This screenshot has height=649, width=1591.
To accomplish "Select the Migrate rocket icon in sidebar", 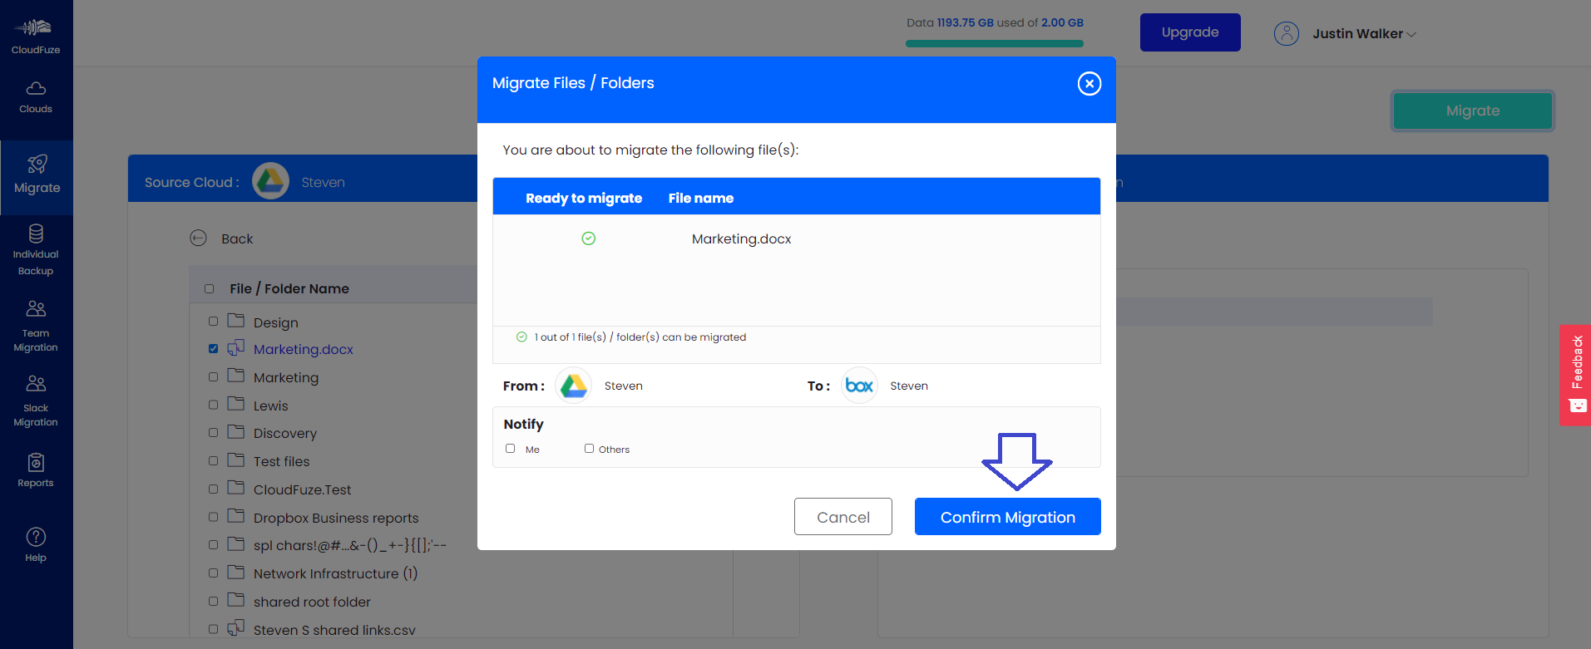I will [37, 164].
